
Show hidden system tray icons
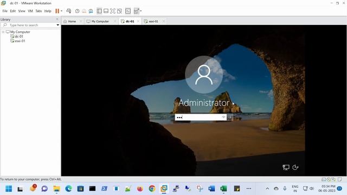(267, 188)
